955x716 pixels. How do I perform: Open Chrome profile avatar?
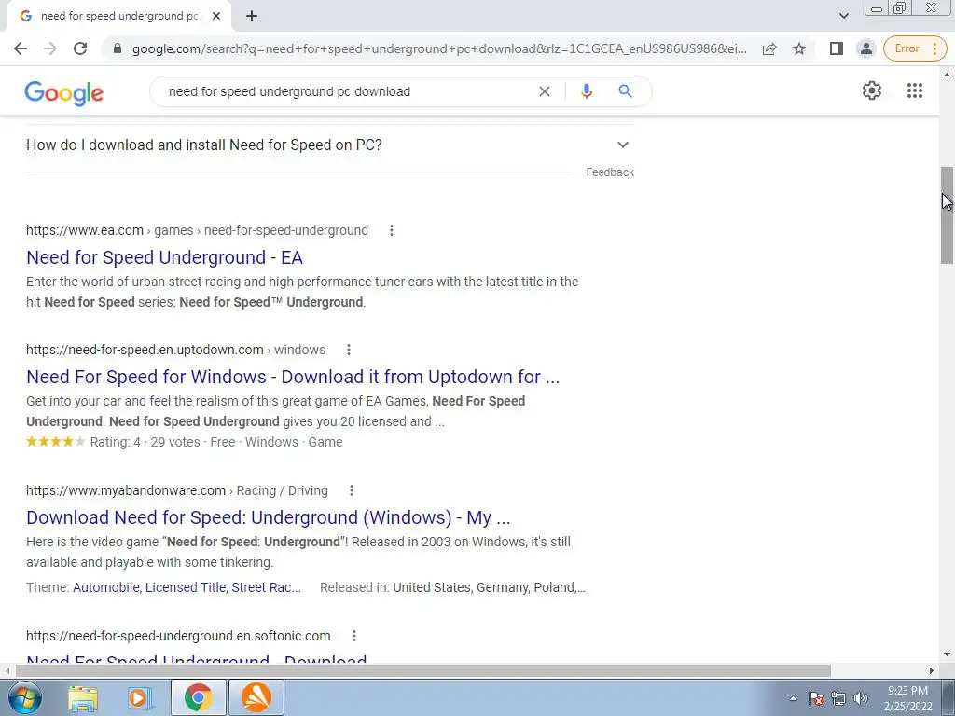click(865, 48)
